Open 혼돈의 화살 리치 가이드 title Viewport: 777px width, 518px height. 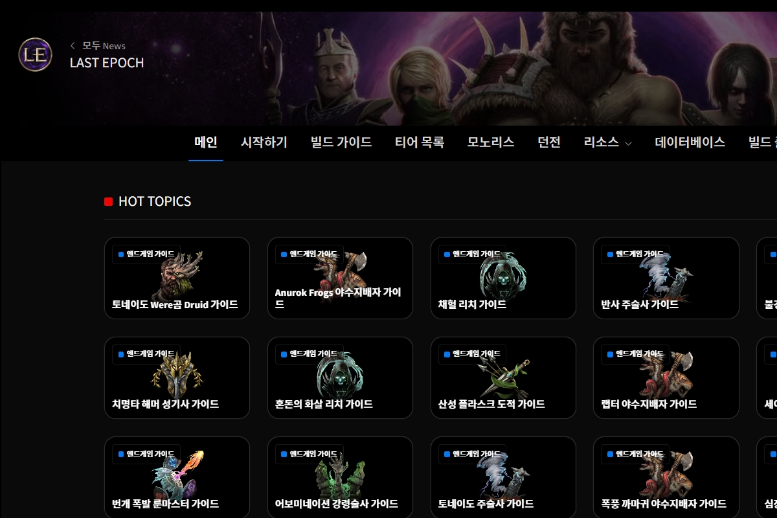[324, 404]
